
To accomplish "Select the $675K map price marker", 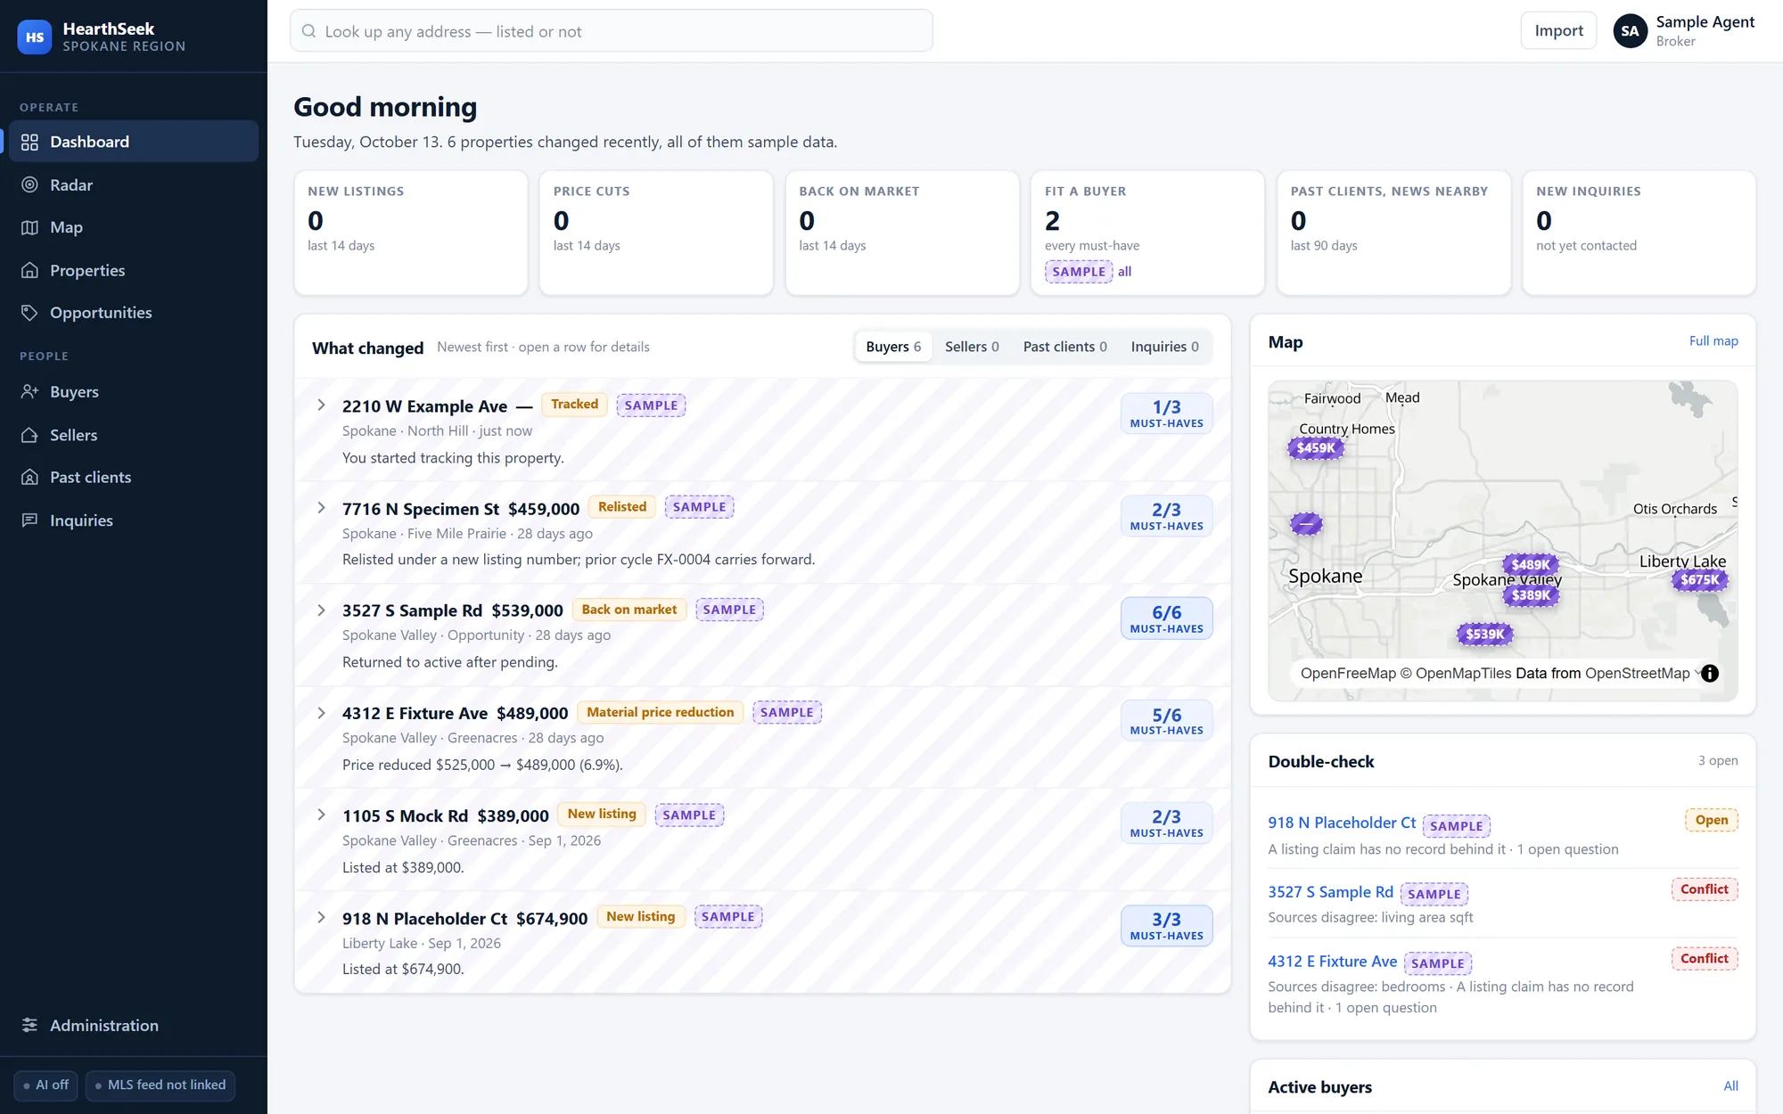I will (1700, 580).
